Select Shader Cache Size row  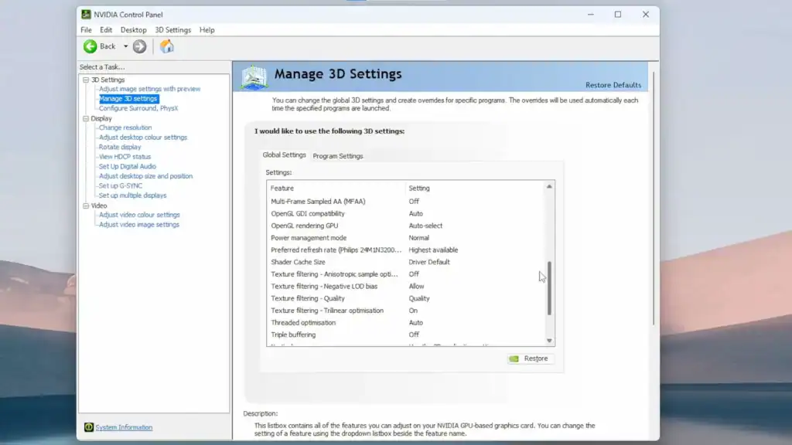[x=406, y=262]
